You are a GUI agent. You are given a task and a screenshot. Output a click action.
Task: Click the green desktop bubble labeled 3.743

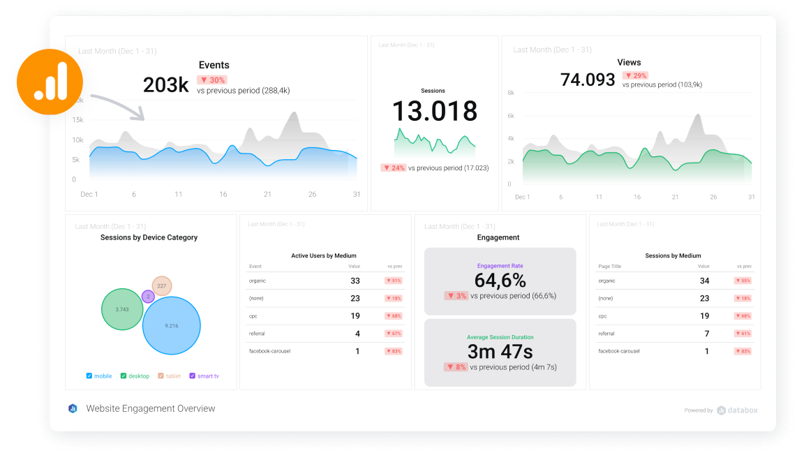(122, 309)
